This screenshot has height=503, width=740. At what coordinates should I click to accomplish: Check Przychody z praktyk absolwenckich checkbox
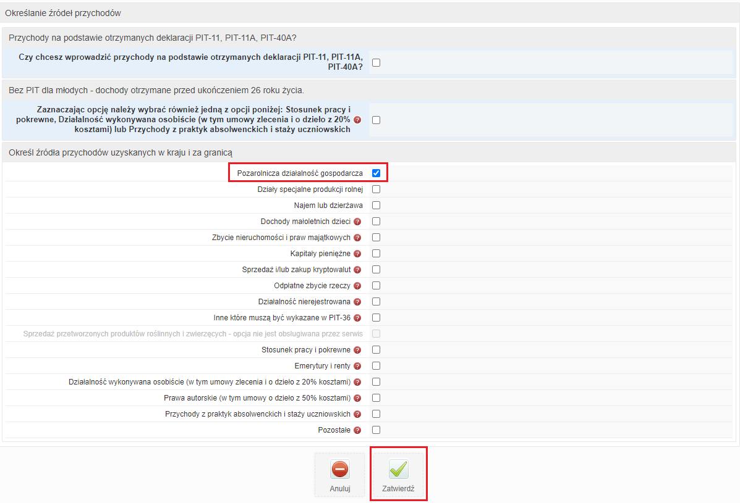click(x=376, y=413)
